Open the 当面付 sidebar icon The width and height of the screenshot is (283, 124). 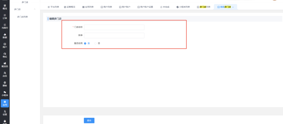(x=5, y=26)
